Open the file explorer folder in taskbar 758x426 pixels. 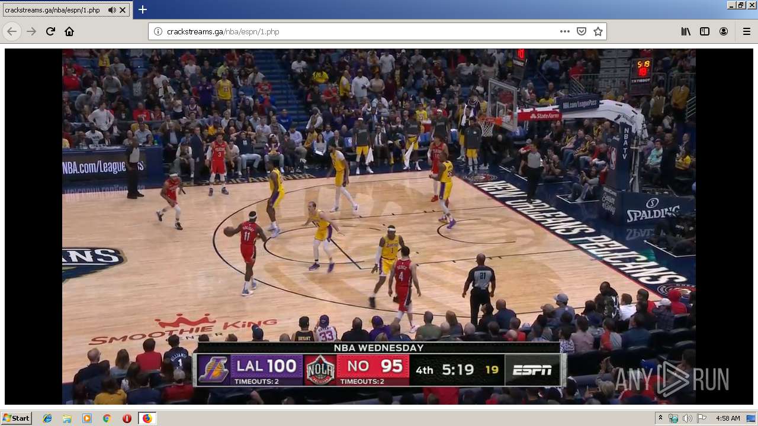67,418
